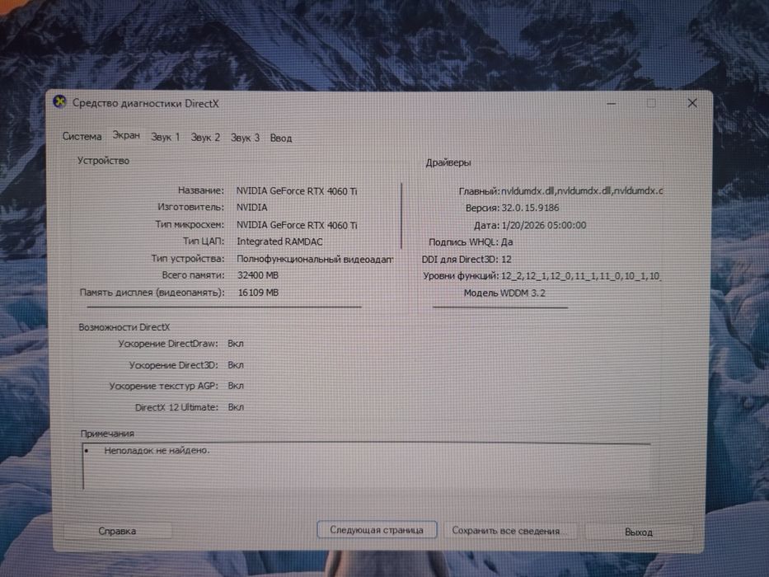Open the Звук 1 tab
Screen dimensions: 769x577
(x=166, y=137)
